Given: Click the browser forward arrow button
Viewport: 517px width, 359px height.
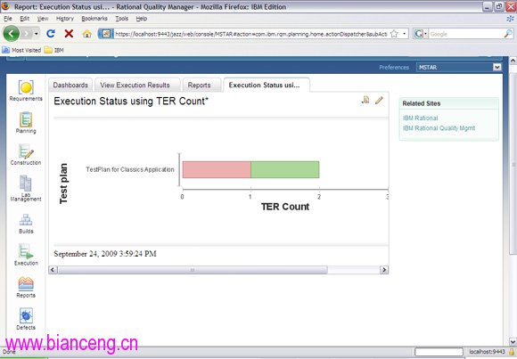Looking at the screenshot, I should click(x=27, y=34).
